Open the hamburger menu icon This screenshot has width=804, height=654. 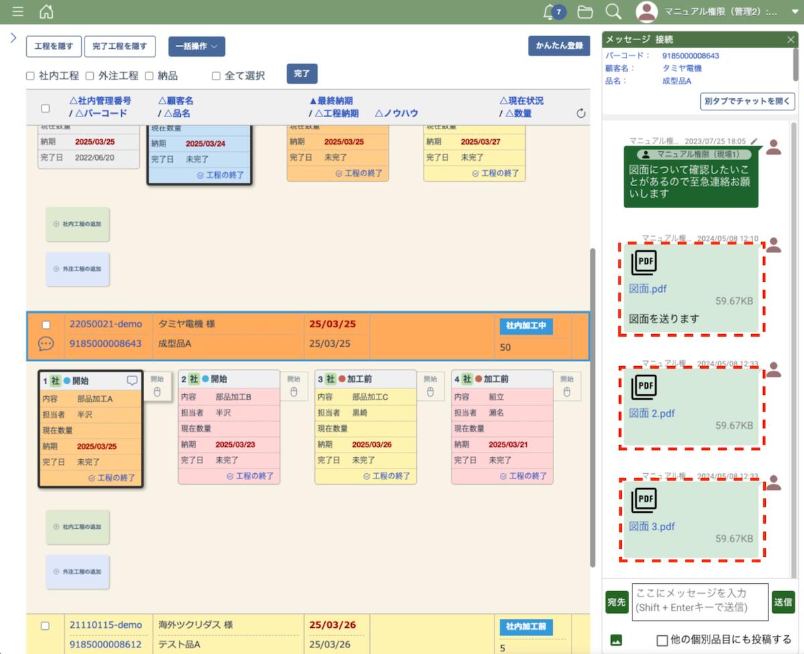point(17,11)
